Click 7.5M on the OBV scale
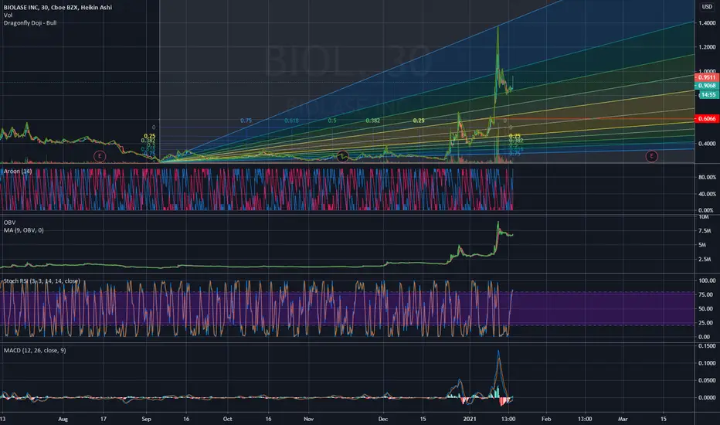Image resolution: width=720 pixels, height=425 pixels. point(705,231)
